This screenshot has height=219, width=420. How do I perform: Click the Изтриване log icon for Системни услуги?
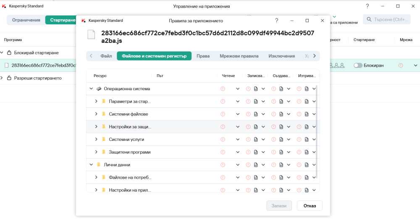pos(307,139)
